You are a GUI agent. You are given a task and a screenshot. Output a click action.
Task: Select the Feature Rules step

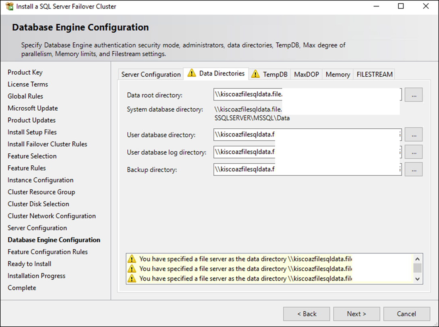tap(27, 168)
